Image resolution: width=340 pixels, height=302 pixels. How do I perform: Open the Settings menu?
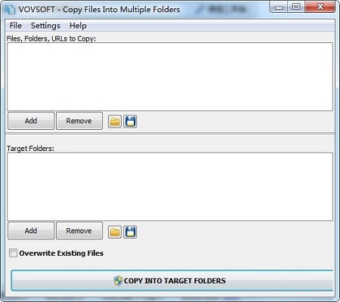point(45,26)
